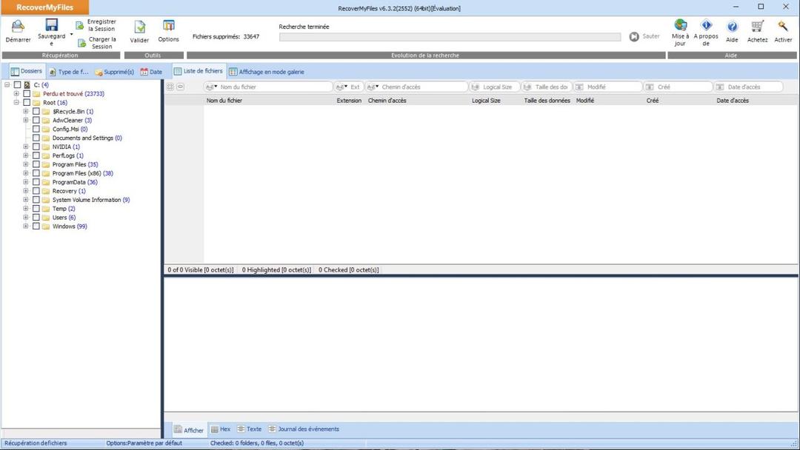Viewport: 800px width, 450px height.
Task: Check the Root folder checkbox
Action: (x=27, y=102)
